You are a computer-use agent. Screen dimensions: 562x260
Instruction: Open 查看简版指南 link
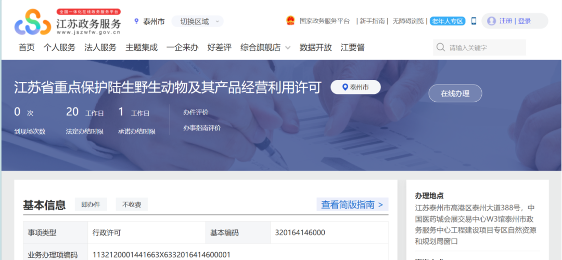coord(352,204)
